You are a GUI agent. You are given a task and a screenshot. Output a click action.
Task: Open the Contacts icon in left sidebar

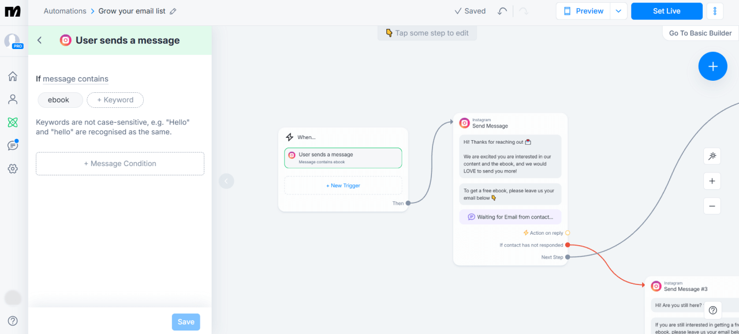[13, 99]
